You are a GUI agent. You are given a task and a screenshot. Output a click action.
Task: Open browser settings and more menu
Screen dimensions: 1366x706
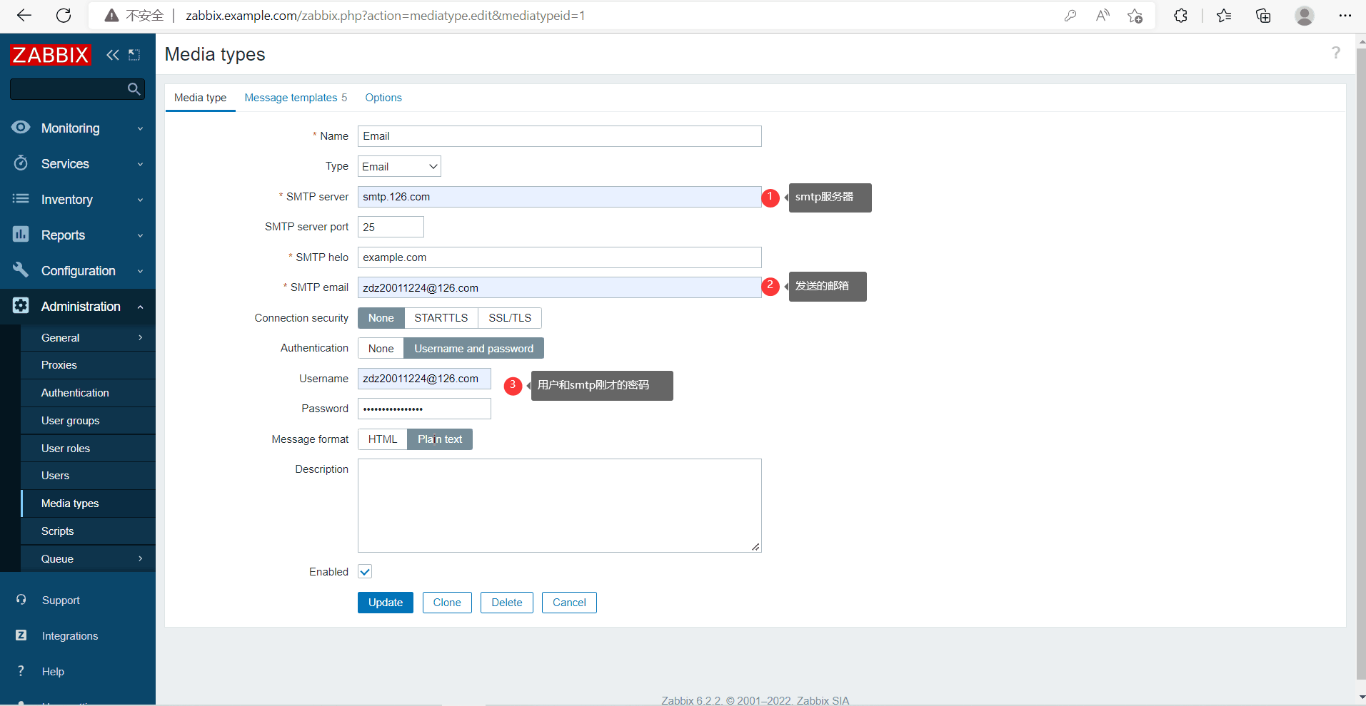pyautogui.click(x=1345, y=16)
